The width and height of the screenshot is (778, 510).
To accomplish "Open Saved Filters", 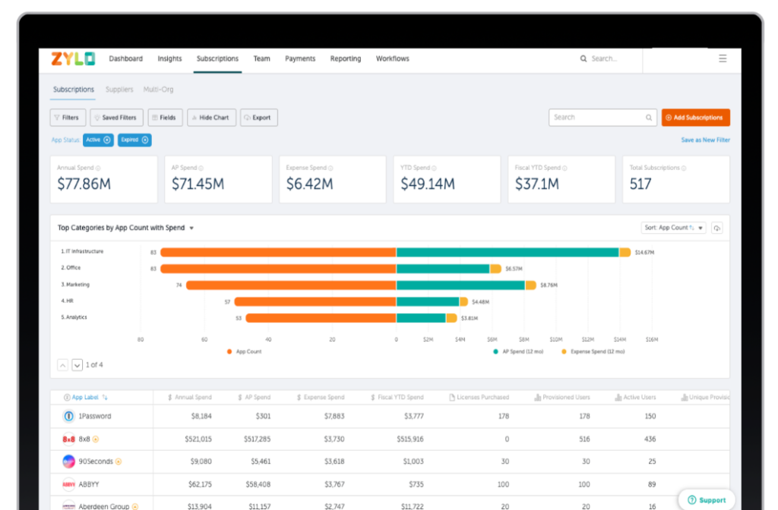I will (115, 117).
